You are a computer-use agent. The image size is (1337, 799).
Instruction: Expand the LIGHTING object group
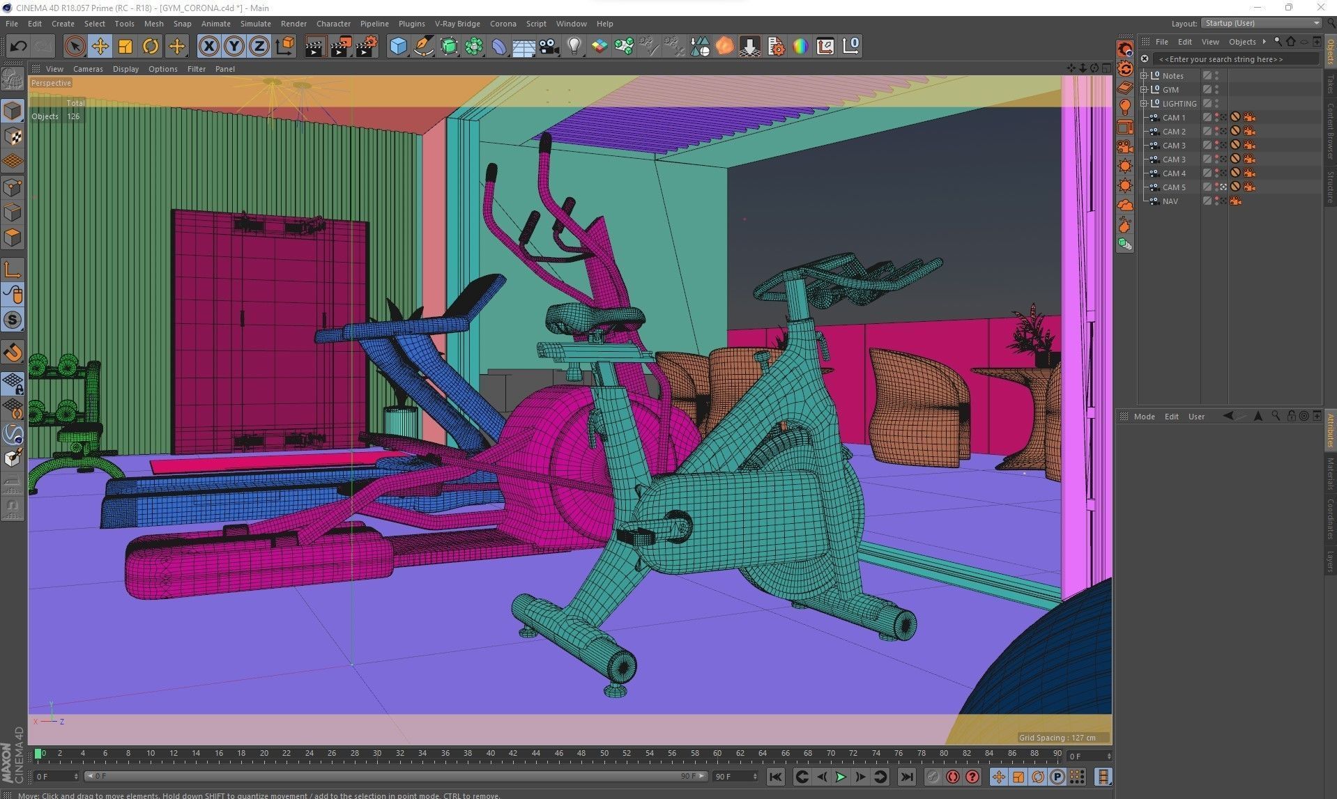(x=1144, y=104)
